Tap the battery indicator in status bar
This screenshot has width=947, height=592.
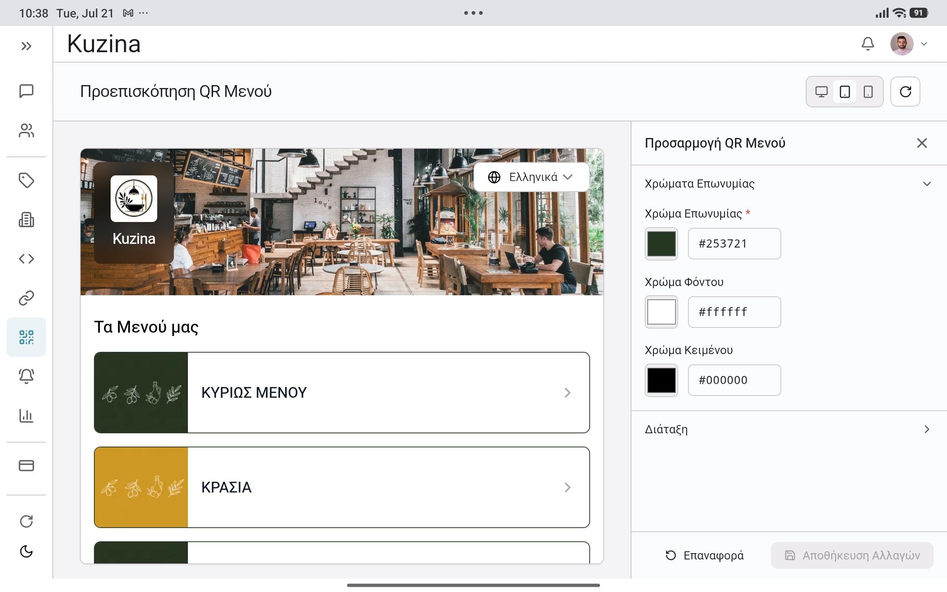click(919, 13)
